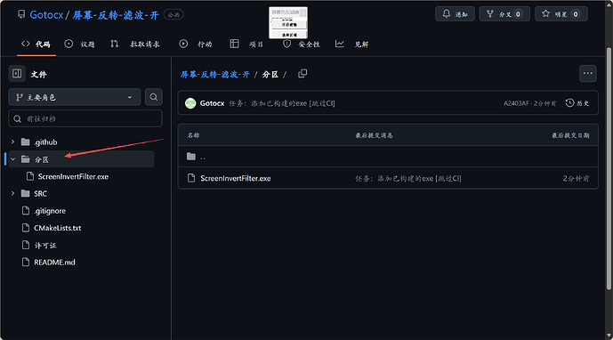Open ScreenInvertFilter.exe in the file table
Viewport: 613px width, 340px height.
236,178
